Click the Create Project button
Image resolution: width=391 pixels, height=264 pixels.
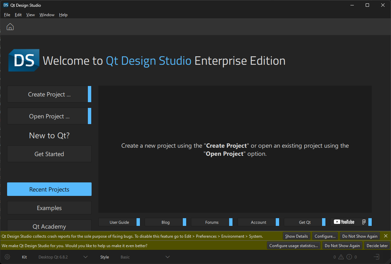(x=49, y=94)
